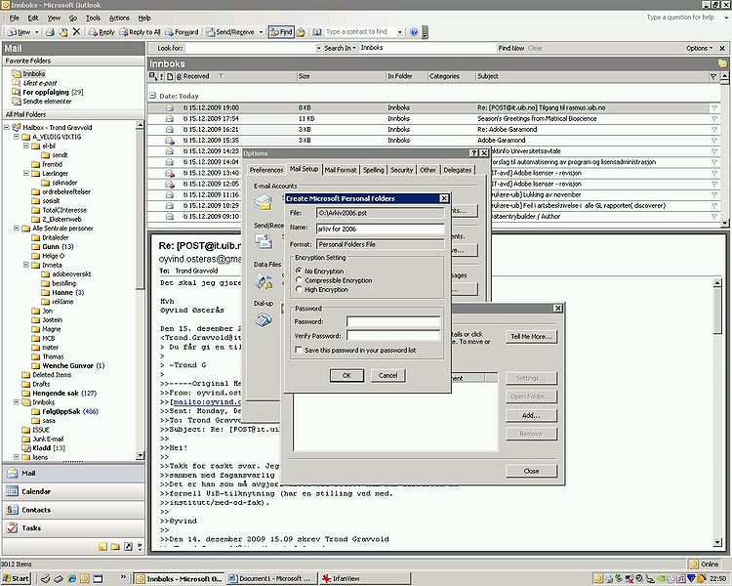Select the No Encryption radio button
This screenshot has width=732, height=586.
tap(299, 271)
